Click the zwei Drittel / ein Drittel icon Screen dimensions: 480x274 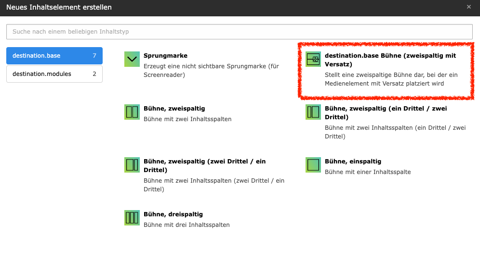pyautogui.click(x=132, y=165)
